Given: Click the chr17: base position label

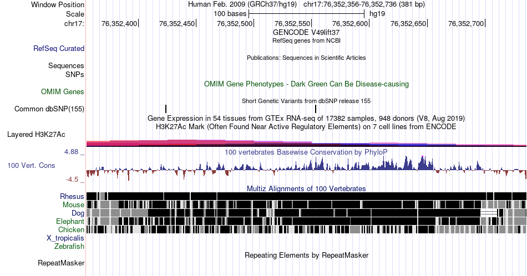Looking at the screenshot, I should [x=74, y=23].
